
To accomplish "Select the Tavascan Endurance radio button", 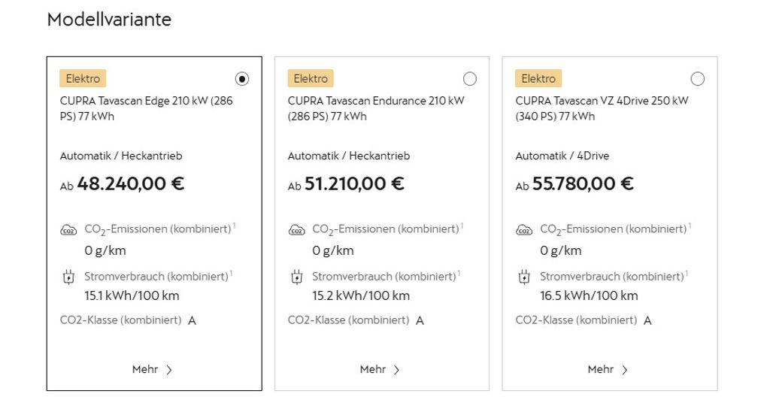I will tap(469, 79).
